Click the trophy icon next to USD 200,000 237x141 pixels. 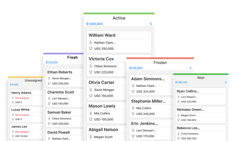click(49, 123)
